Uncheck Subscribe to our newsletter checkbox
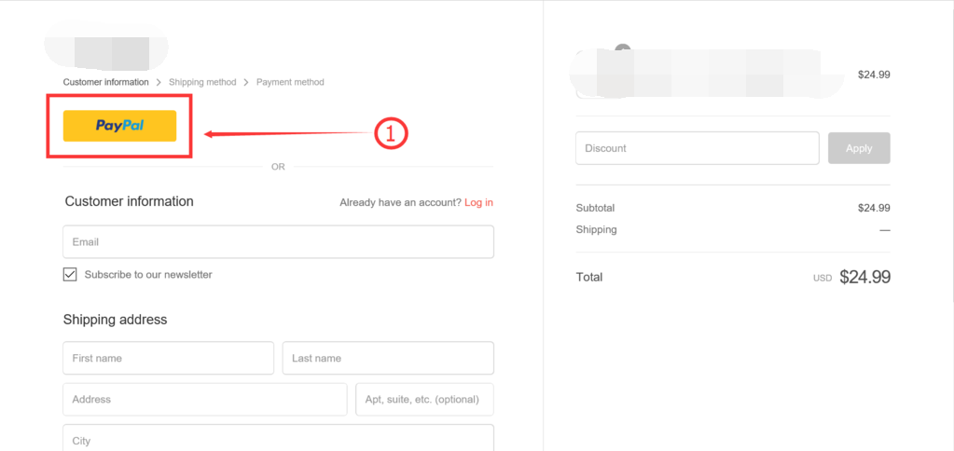 click(x=70, y=275)
